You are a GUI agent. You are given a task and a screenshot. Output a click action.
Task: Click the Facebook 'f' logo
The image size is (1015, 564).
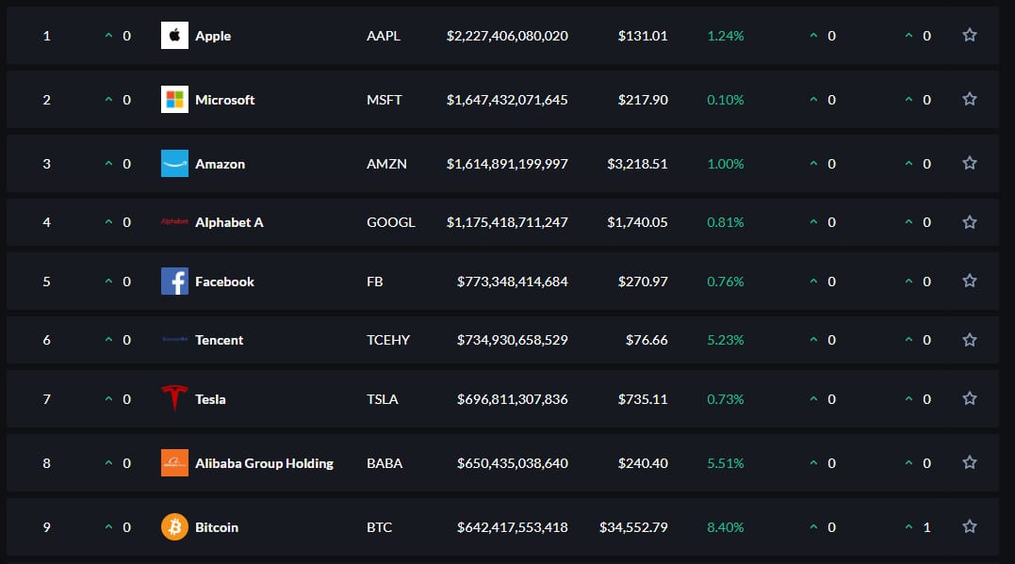tap(174, 282)
